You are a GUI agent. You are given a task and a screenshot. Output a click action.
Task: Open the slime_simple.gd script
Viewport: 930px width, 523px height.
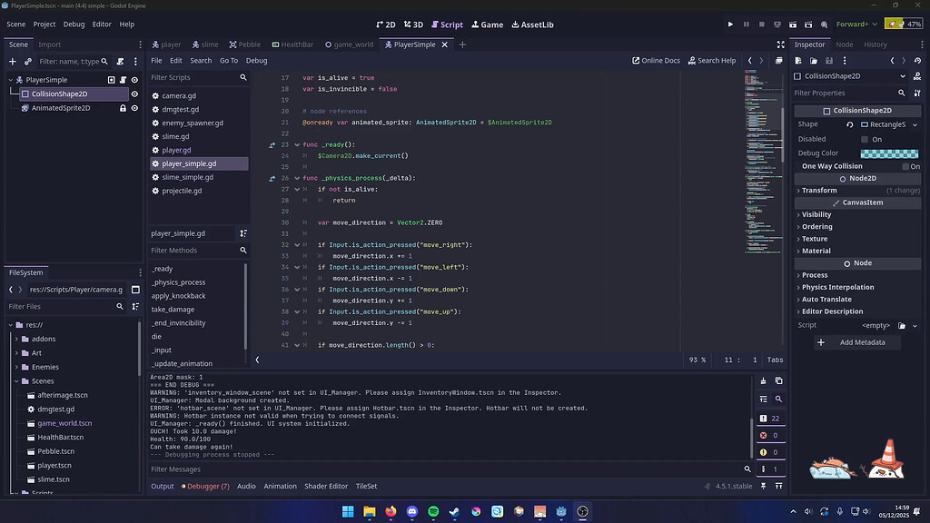187,177
